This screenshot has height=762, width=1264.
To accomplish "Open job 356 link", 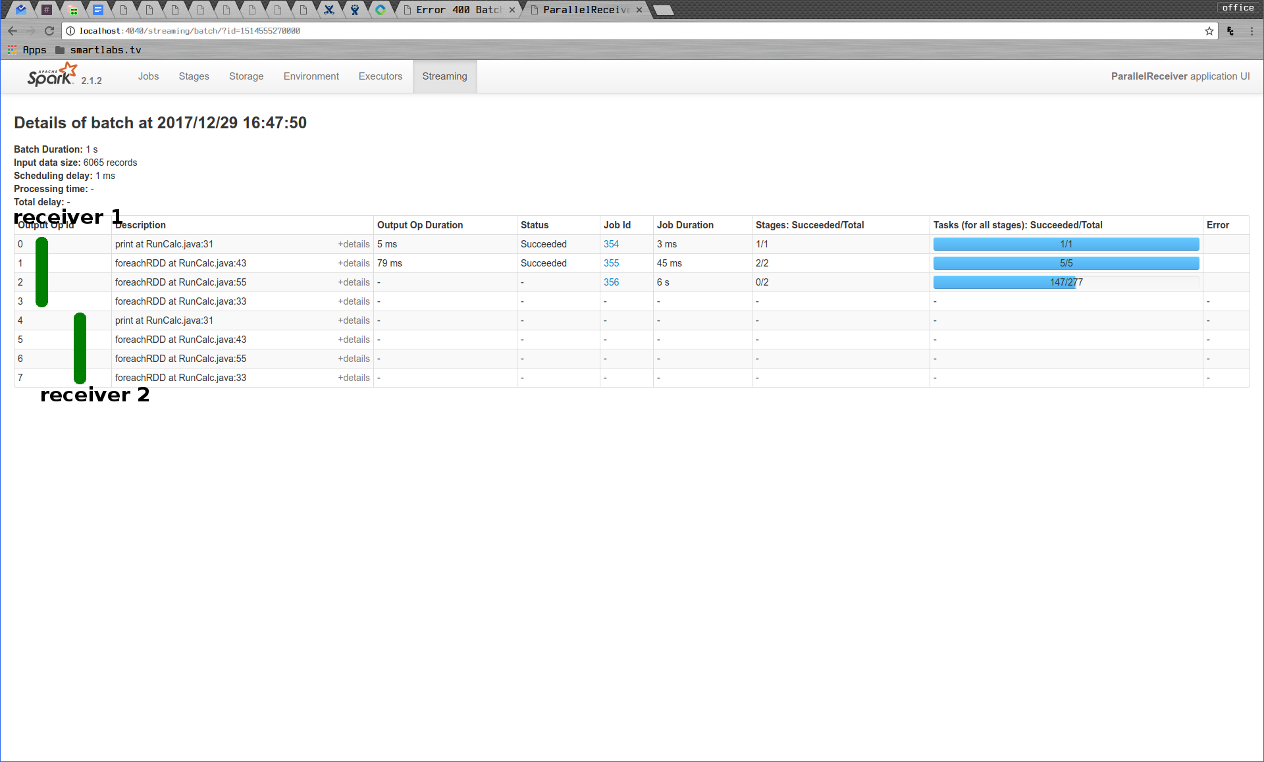I will tap(611, 282).
